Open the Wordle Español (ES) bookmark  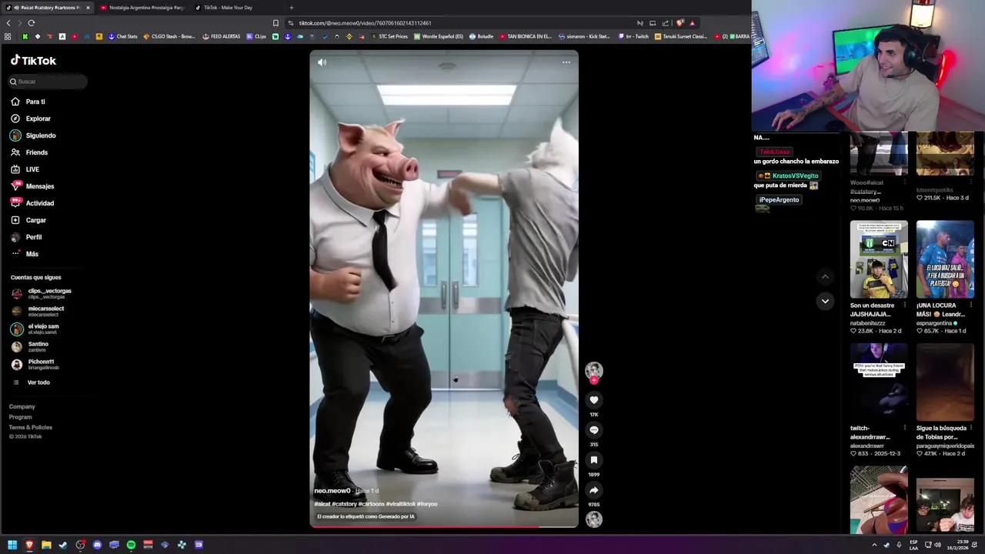[439, 36]
